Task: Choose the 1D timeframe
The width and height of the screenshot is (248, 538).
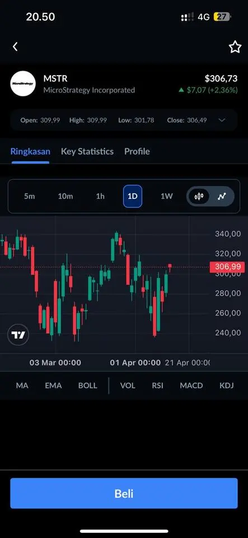Action: [x=133, y=196]
